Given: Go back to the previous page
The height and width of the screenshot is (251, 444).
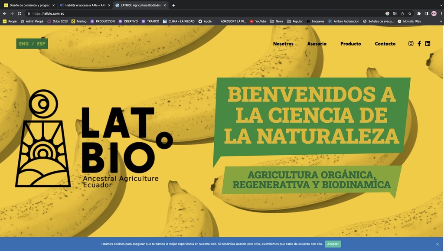Looking at the screenshot, I should coord(4,13).
